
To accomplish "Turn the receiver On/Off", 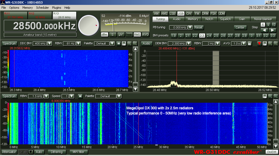I will [272, 152].
